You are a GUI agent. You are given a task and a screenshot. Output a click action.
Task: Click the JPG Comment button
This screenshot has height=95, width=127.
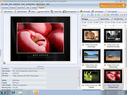(x=111, y=12)
